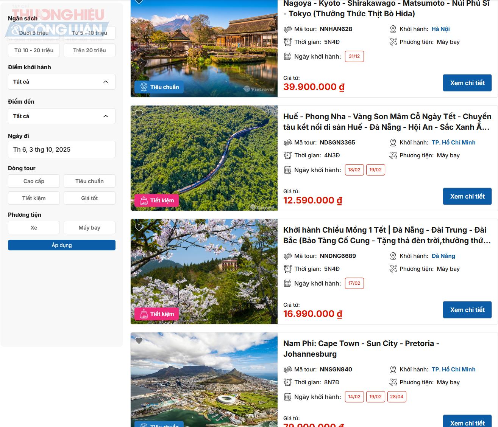Viewport: 498px width, 427px height.
Task: Click heart icon on Đà Nẵng - Đài Trung tour
Action: click(139, 227)
